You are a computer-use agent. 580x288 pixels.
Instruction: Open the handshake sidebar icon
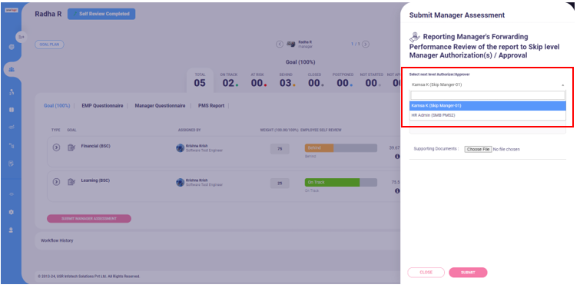[12, 127]
